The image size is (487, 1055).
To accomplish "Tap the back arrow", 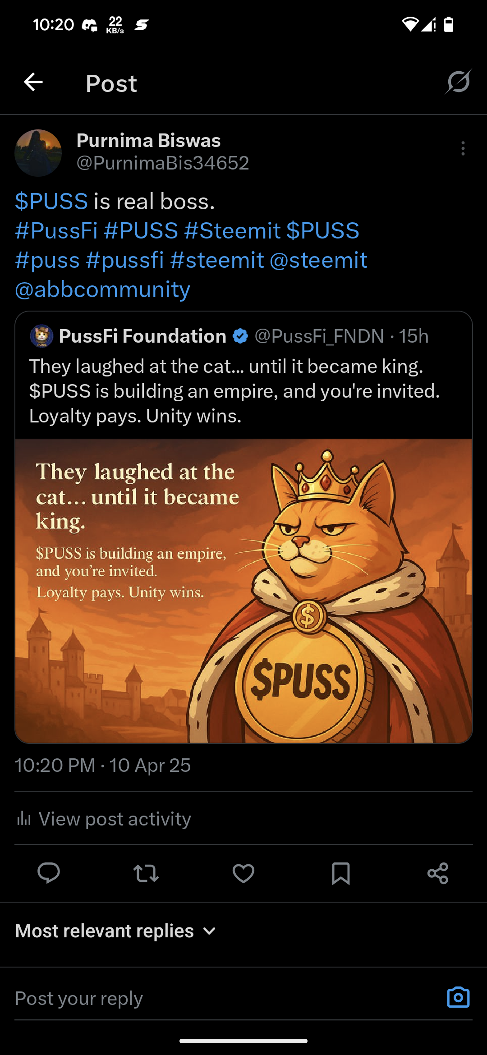I will pyautogui.click(x=33, y=82).
